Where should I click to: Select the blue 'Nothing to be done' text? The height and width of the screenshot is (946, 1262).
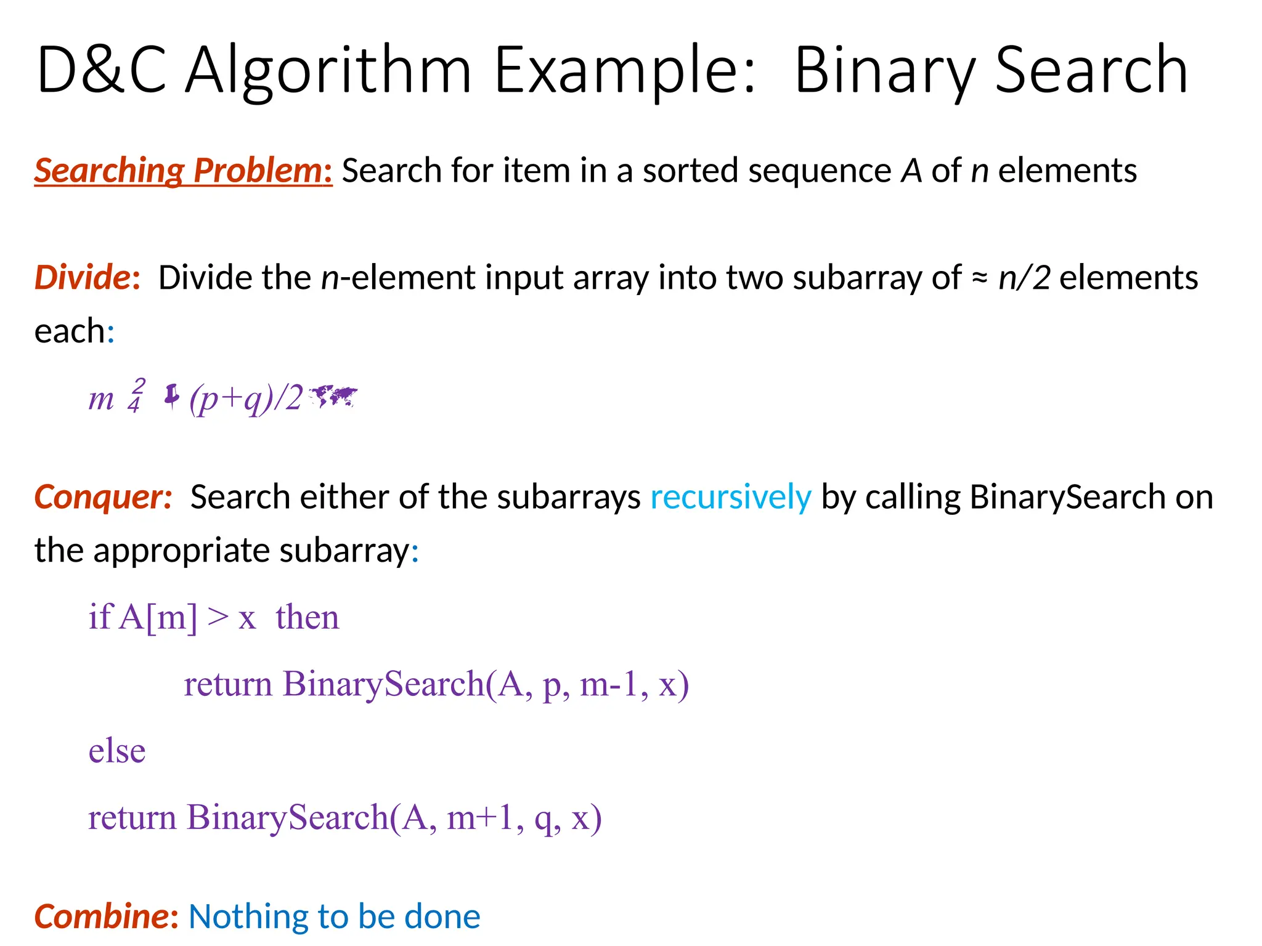[334, 916]
